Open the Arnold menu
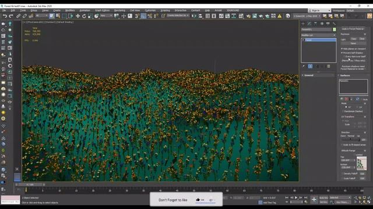 (x=218, y=10)
